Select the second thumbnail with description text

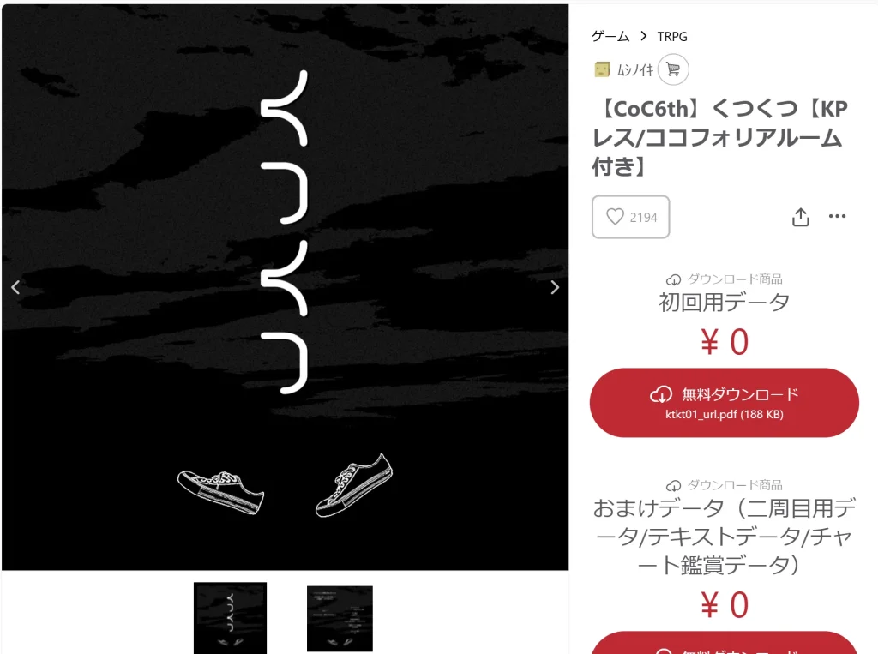click(340, 619)
